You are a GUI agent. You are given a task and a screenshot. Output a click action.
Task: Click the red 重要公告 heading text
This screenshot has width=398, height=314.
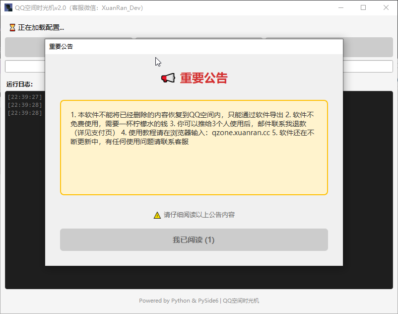click(203, 78)
